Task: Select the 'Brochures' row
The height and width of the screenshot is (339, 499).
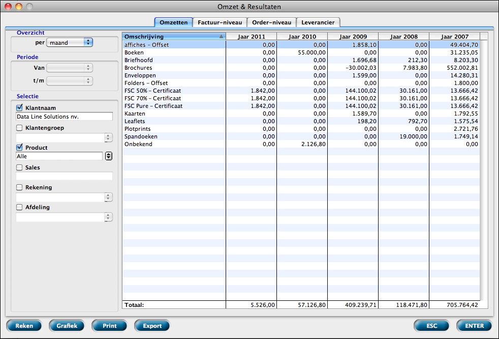Action: click(301, 68)
